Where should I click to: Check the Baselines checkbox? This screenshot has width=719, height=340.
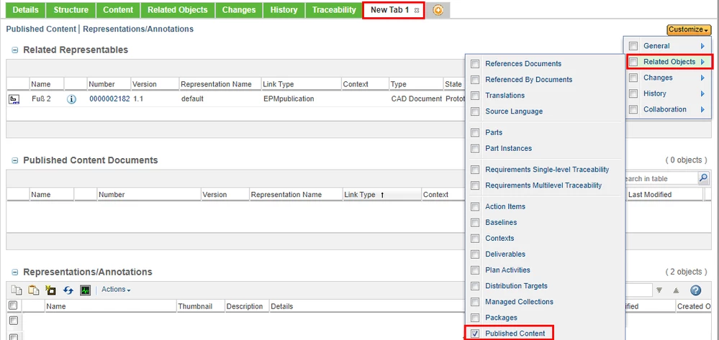(x=476, y=222)
